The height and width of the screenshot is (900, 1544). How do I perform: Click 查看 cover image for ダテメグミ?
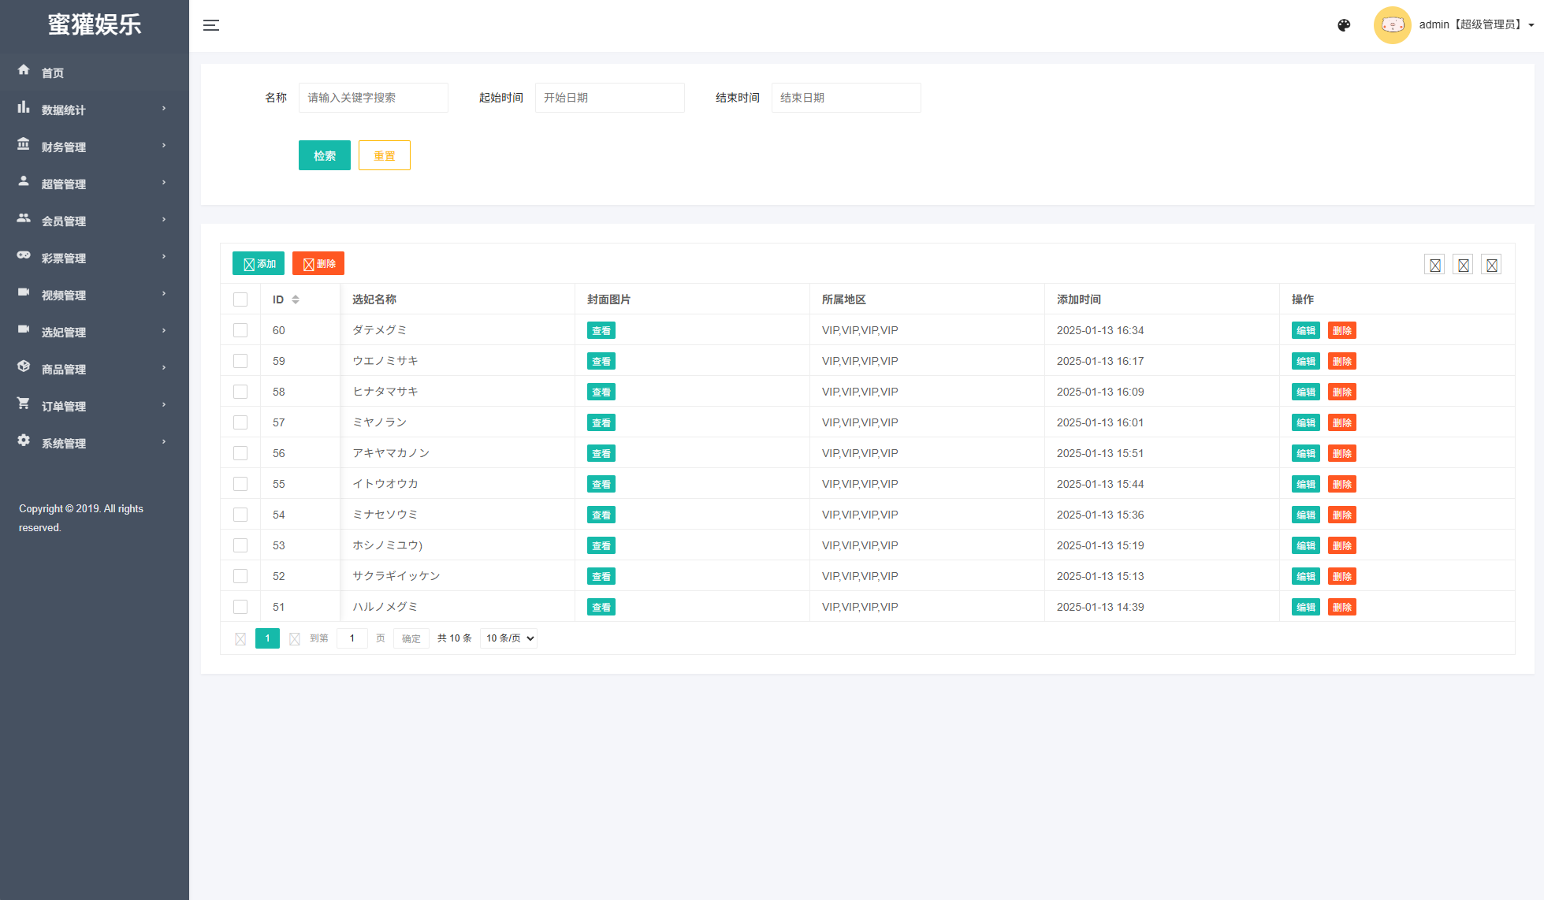(601, 331)
